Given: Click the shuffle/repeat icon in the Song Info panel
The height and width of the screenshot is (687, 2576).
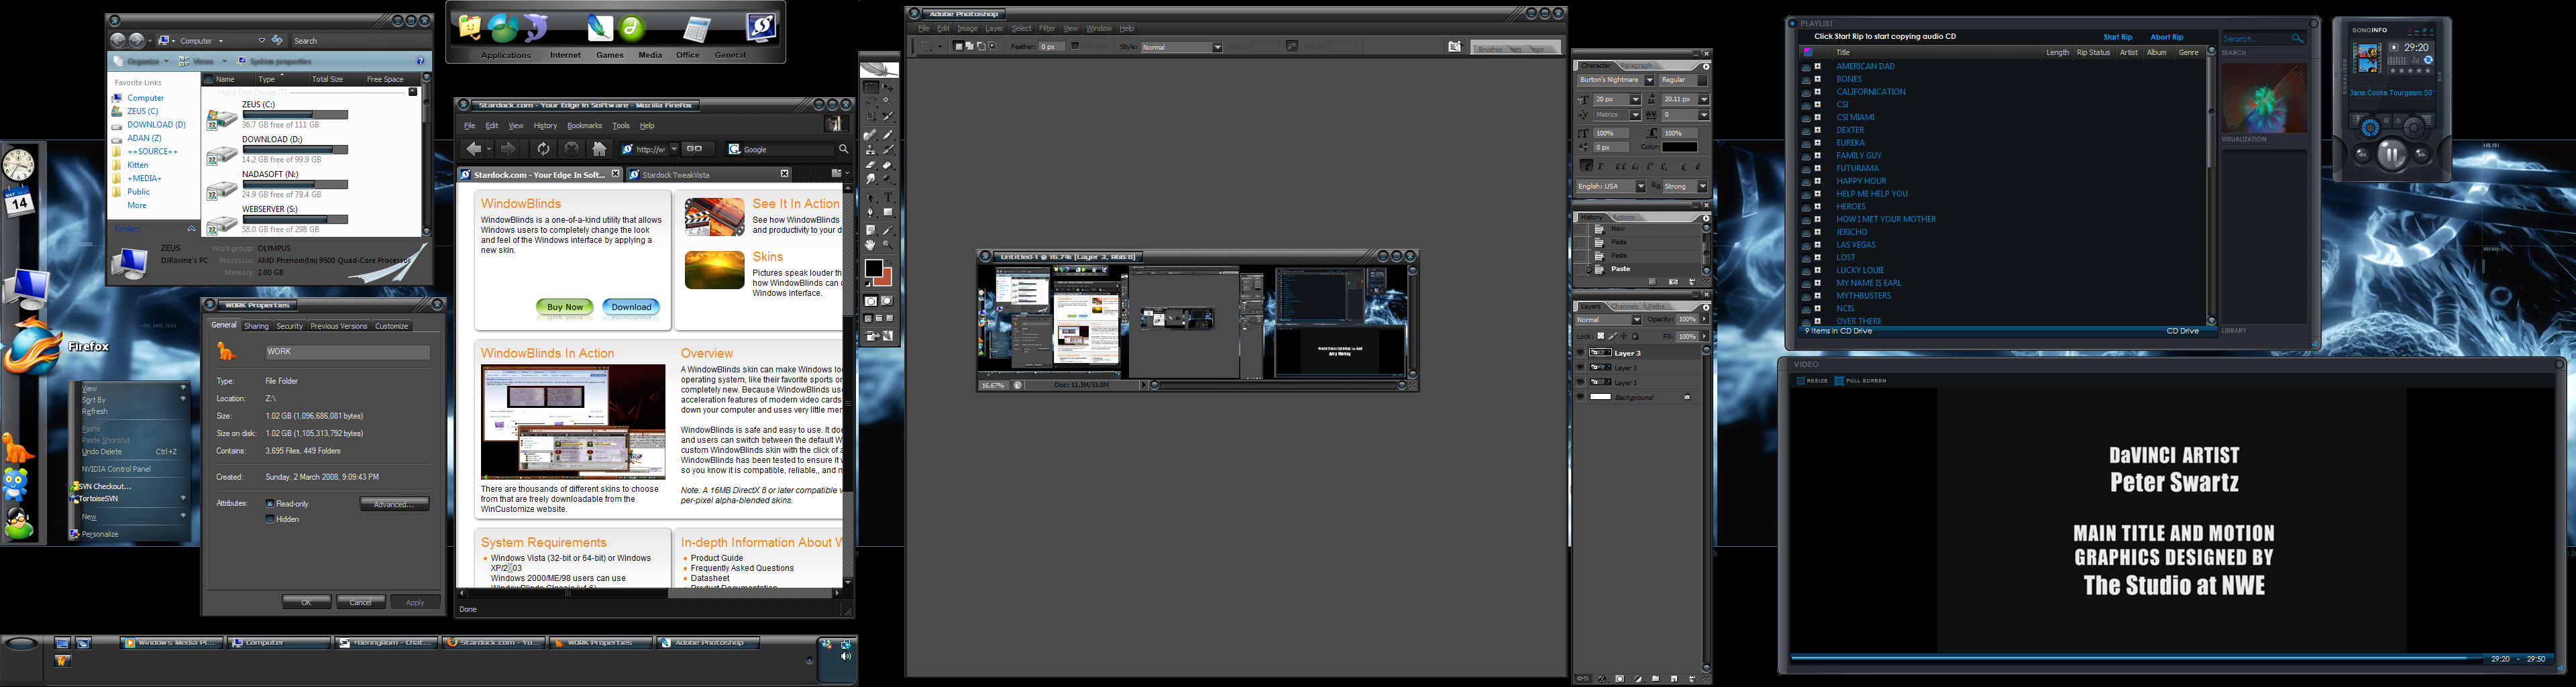Looking at the screenshot, I should click(2428, 61).
